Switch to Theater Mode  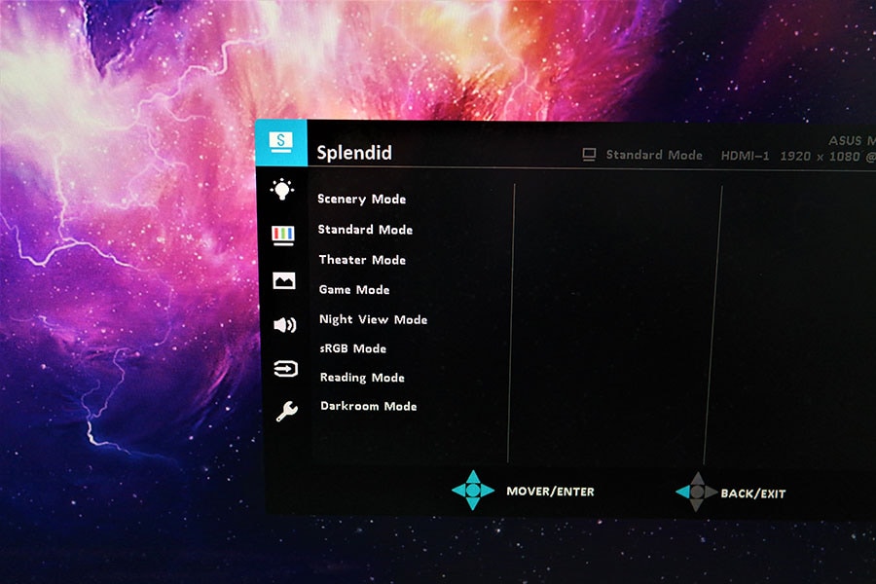click(x=362, y=260)
